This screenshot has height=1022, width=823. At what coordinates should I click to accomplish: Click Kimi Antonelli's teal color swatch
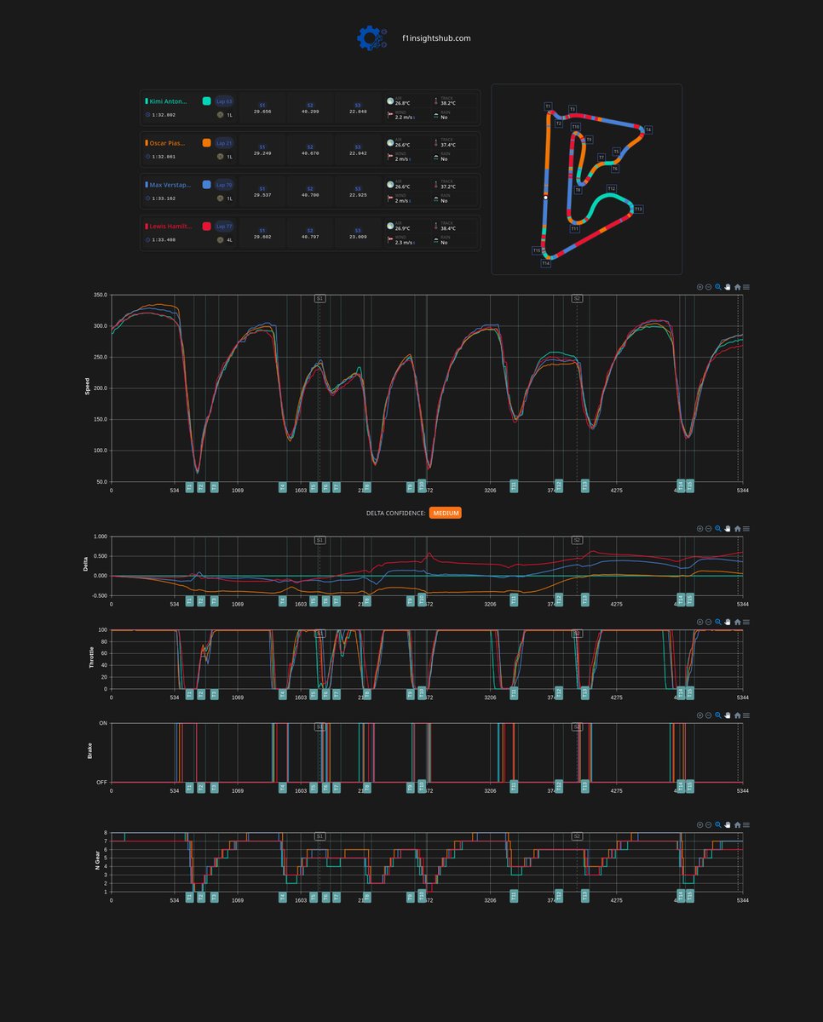pos(207,101)
